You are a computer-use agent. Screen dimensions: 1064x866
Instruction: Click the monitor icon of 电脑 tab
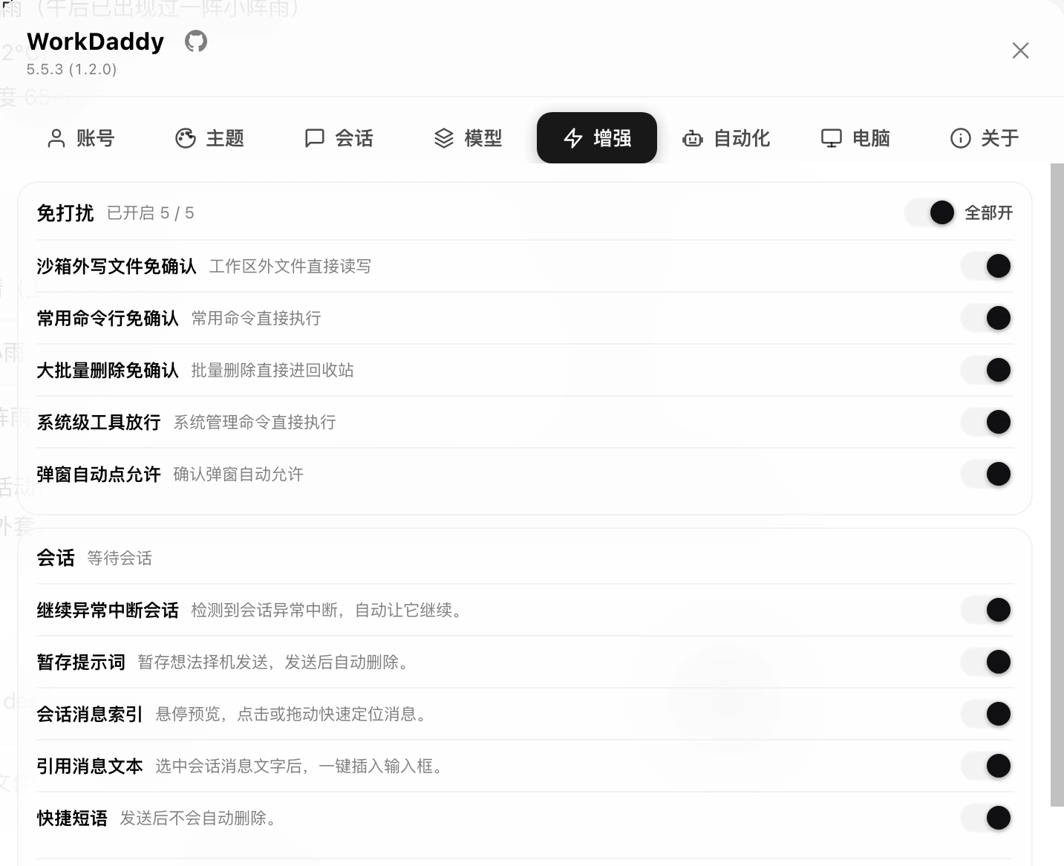point(832,138)
